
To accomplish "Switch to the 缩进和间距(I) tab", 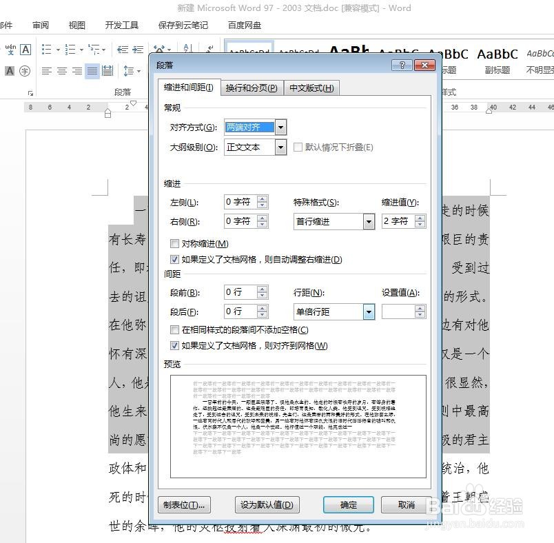I will [189, 88].
